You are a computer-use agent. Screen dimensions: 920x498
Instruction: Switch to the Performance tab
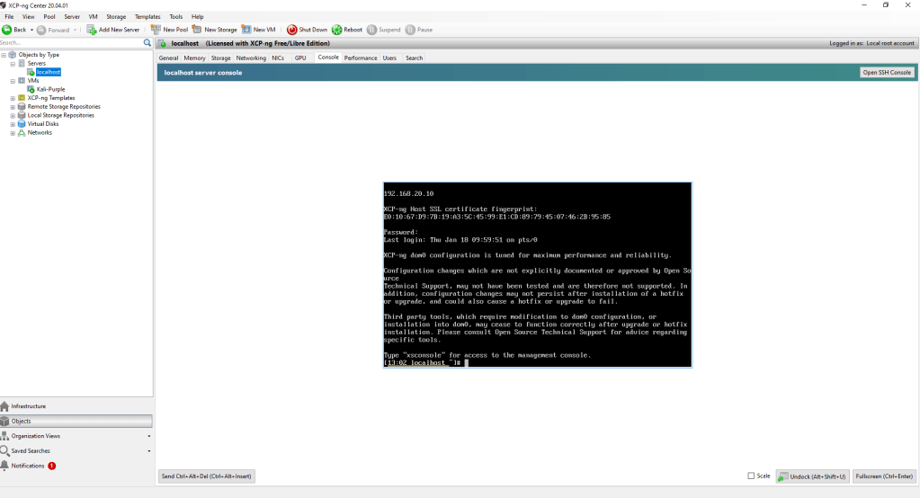361,58
